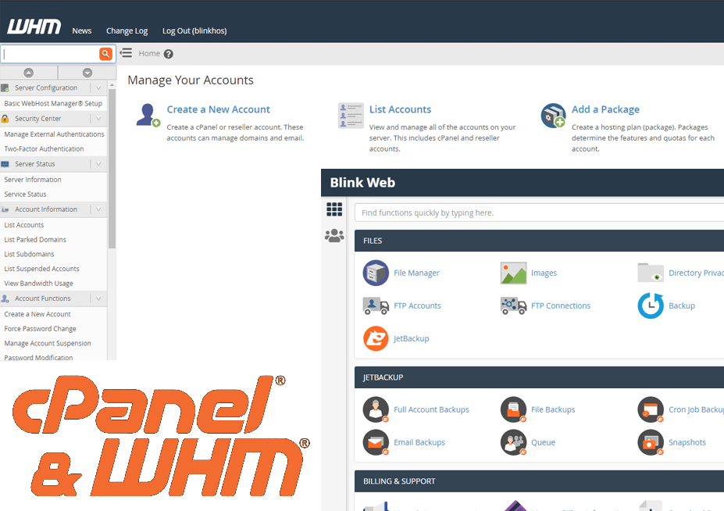
Task: Open List Suspended Accounts
Action: click(41, 269)
